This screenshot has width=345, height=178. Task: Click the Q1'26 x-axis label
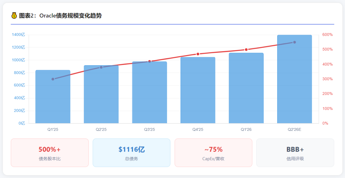pyautogui.click(x=246, y=130)
